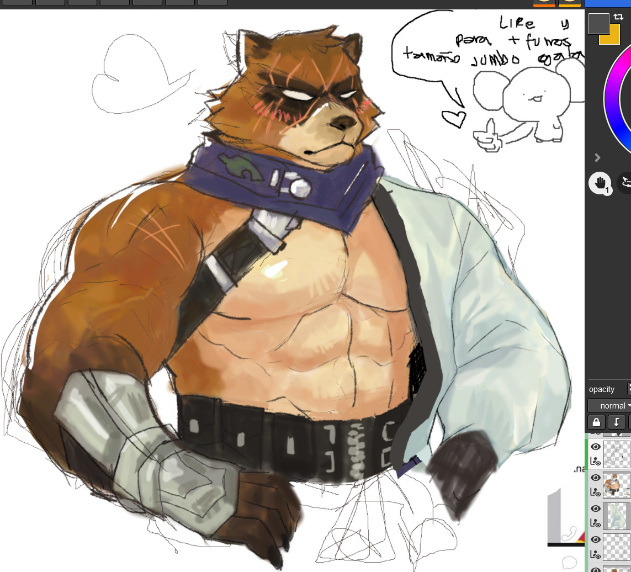631x572 pixels.
Task: Swap foreground and background colors
Action: (618, 17)
